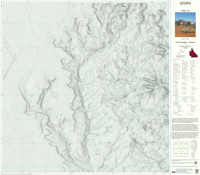This screenshot has width=200, height=175.
Task: Click the vertical fold diagram below horizontal fold
Action: point(194,154)
